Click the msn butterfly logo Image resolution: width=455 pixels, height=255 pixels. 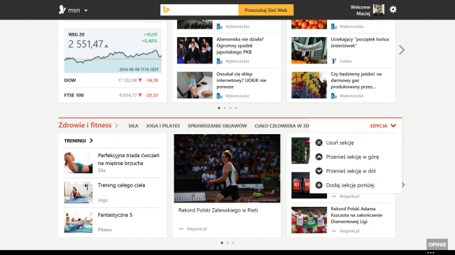pos(62,10)
